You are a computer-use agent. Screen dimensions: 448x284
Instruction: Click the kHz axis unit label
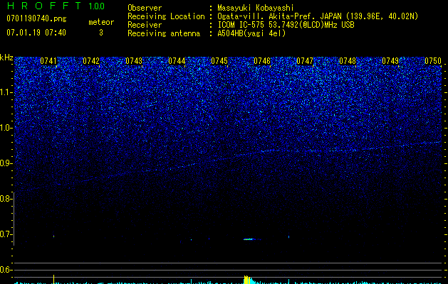6,58
